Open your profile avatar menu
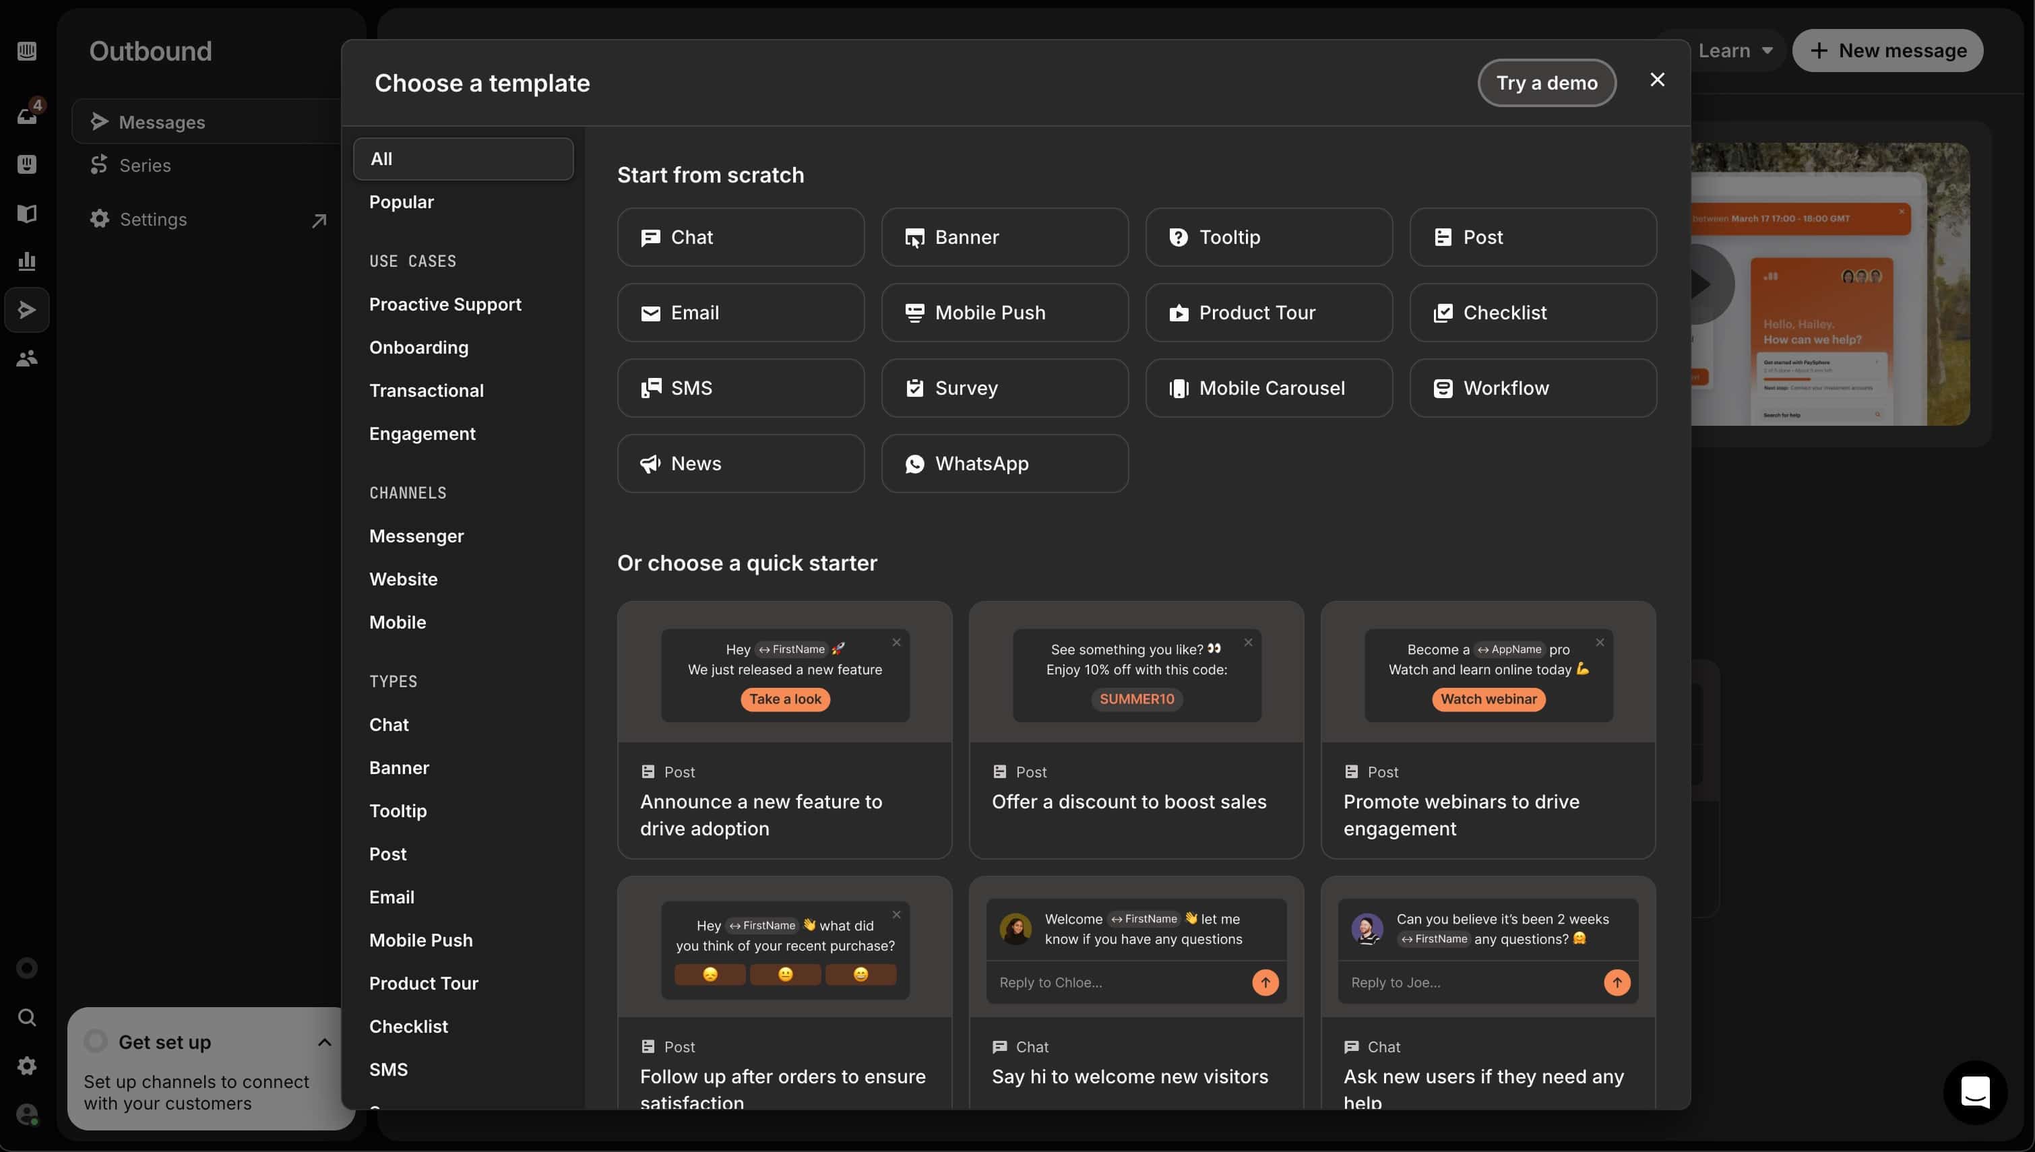The height and width of the screenshot is (1152, 2035). [27, 1114]
